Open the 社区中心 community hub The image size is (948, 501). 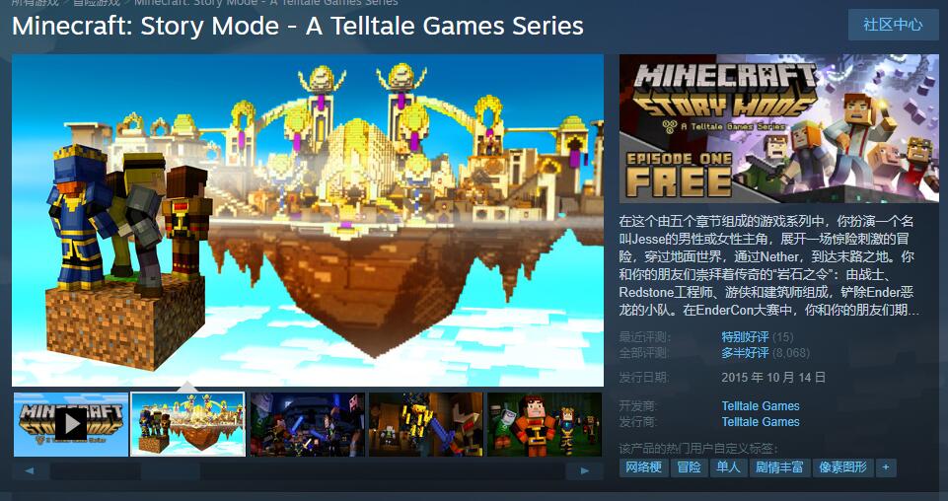coord(893,25)
